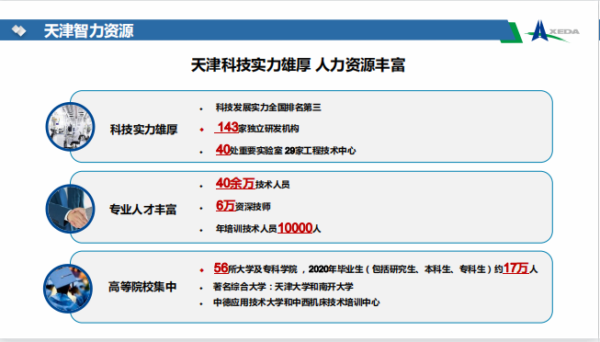The height and width of the screenshot is (342, 600).
Task: Click the 天津智力资源 header title
Action: (89, 30)
